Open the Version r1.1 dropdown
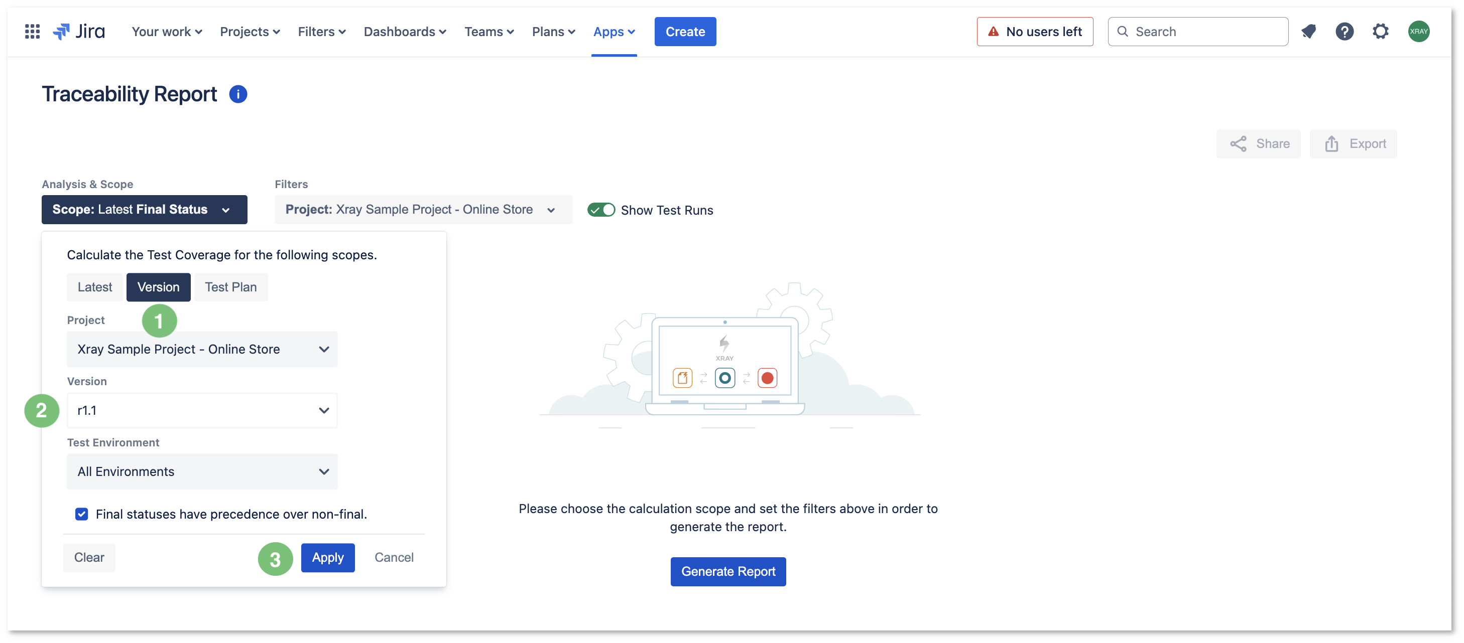1464x643 pixels. (202, 410)
